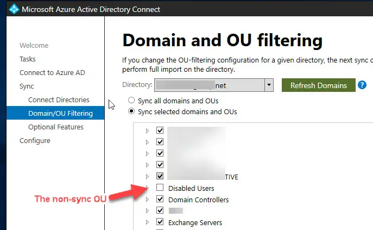This screenshot has width=373, height=230.
Task: Expand the Exchange Servers OU node
Action: coord(147,222)
